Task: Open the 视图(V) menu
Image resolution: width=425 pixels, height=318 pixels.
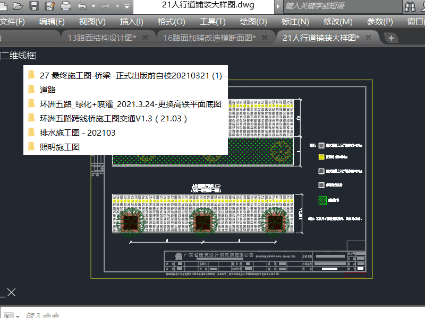Action: pyautogui.click(x=92, y=22)
